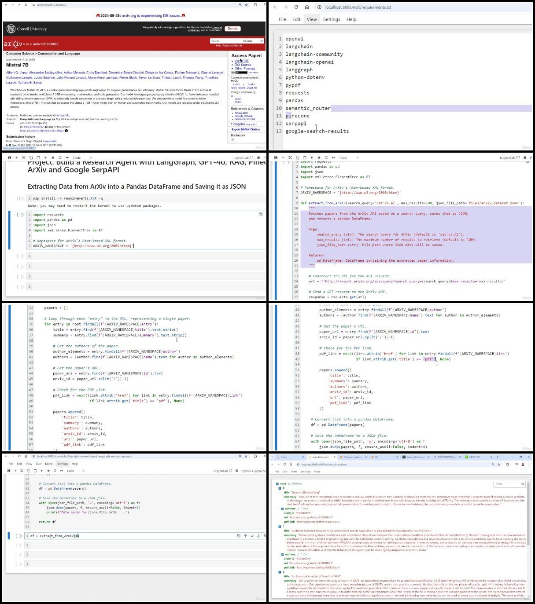
Task: Duplicate the df = extract_from_arxiv cell
Action: tap(239, 536)
